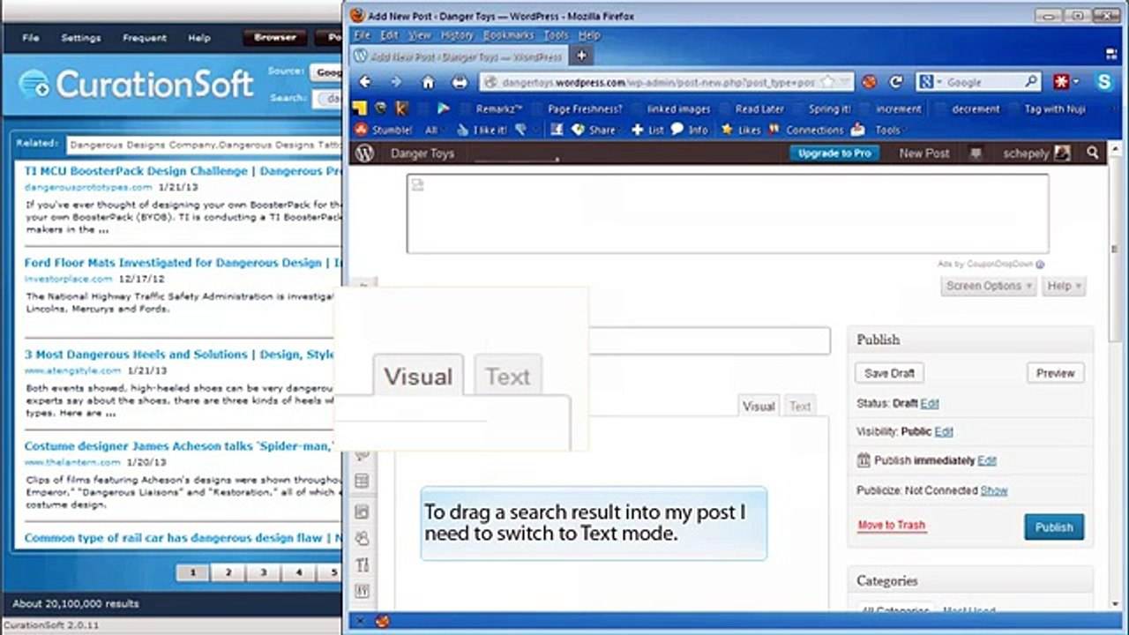Open Likes star in StumbleUpon toolbar
This screenshot has width=1129, height=635.
pos(741,130)
